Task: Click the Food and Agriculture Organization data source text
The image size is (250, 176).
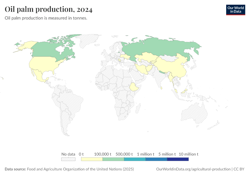Action: click(x=80, y=169)
